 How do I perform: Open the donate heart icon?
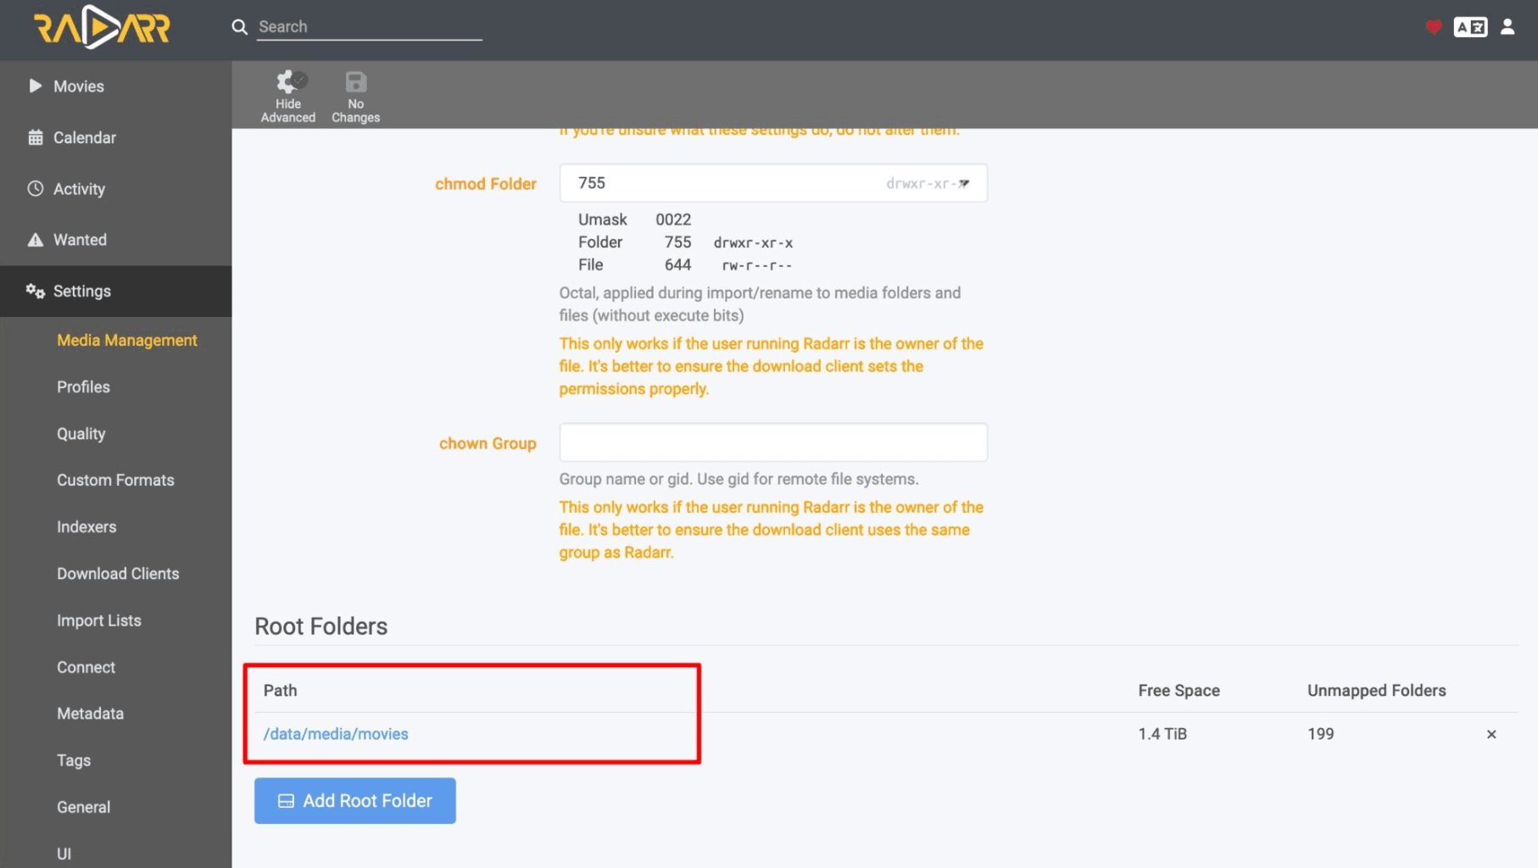1433,27
